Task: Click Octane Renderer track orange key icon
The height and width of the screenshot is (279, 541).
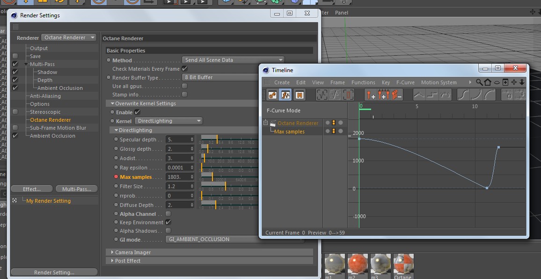Action: [x=334, y=123]
